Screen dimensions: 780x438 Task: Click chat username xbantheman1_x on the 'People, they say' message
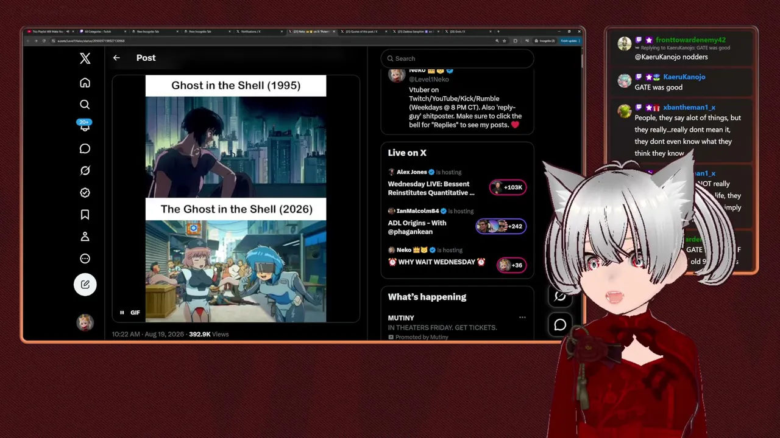coord(689,108)
